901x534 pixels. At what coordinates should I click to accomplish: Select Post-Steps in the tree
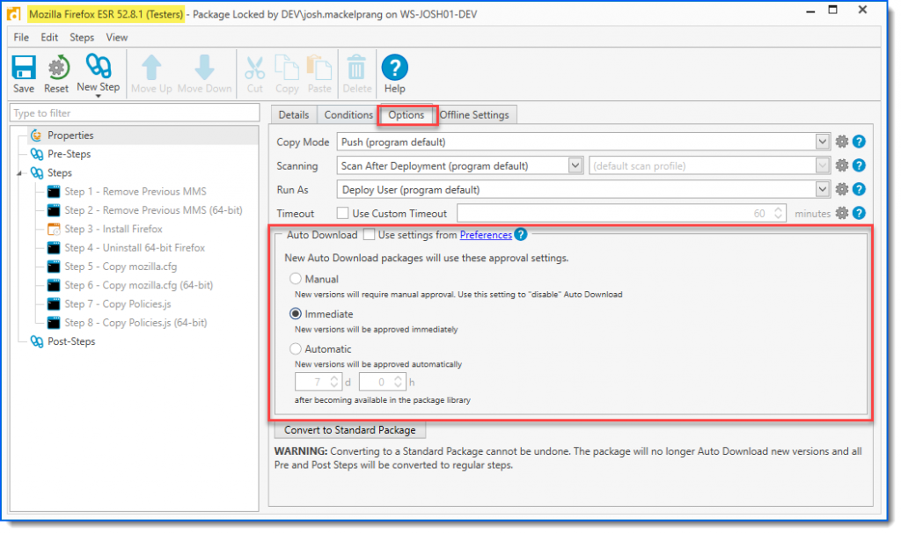click(71, 341)
